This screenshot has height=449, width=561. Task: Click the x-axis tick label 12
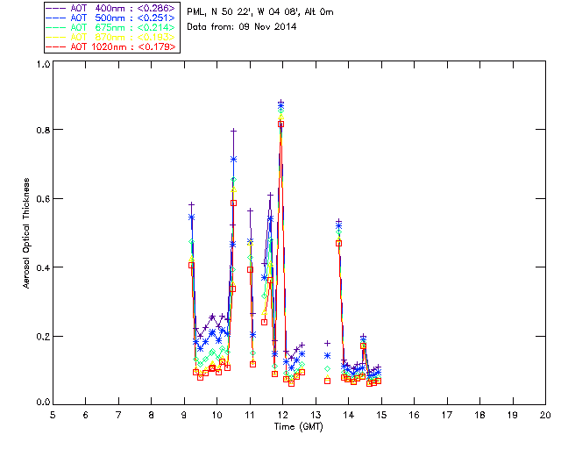[282, 415]
